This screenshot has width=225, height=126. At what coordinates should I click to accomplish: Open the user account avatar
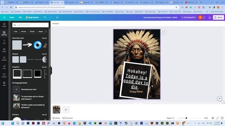point(200,17)
